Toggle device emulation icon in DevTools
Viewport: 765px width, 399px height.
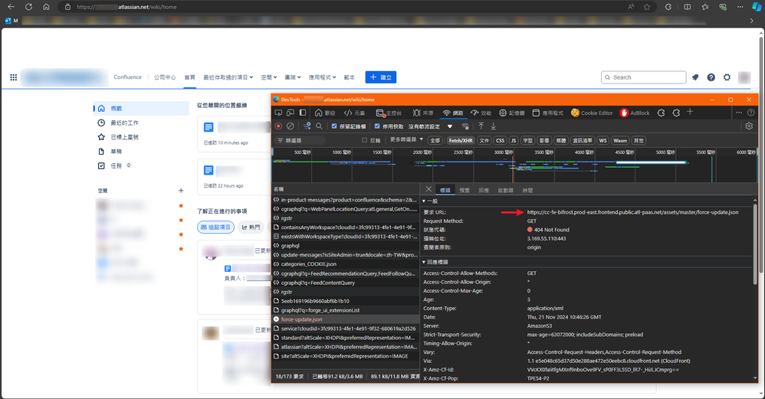coord(291,113)
